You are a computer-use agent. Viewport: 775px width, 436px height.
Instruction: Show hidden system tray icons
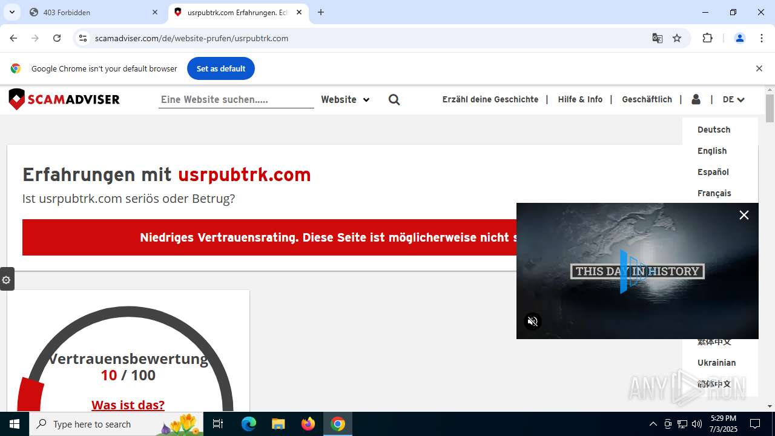coord(653,424)
